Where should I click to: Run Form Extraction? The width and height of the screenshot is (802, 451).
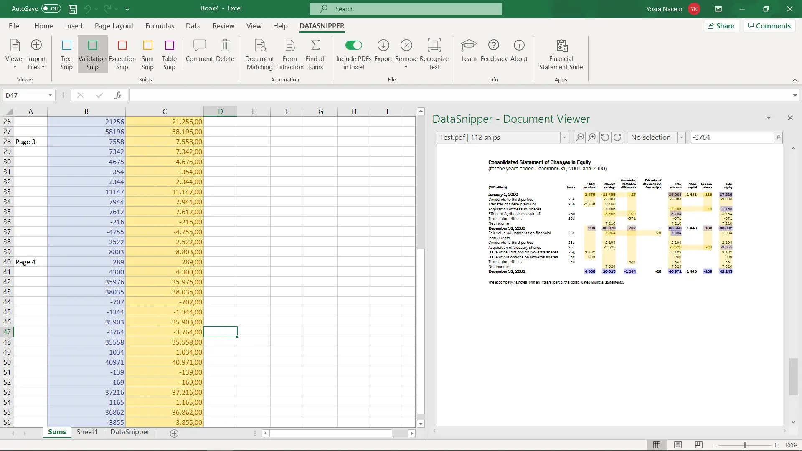pos(289,55)
